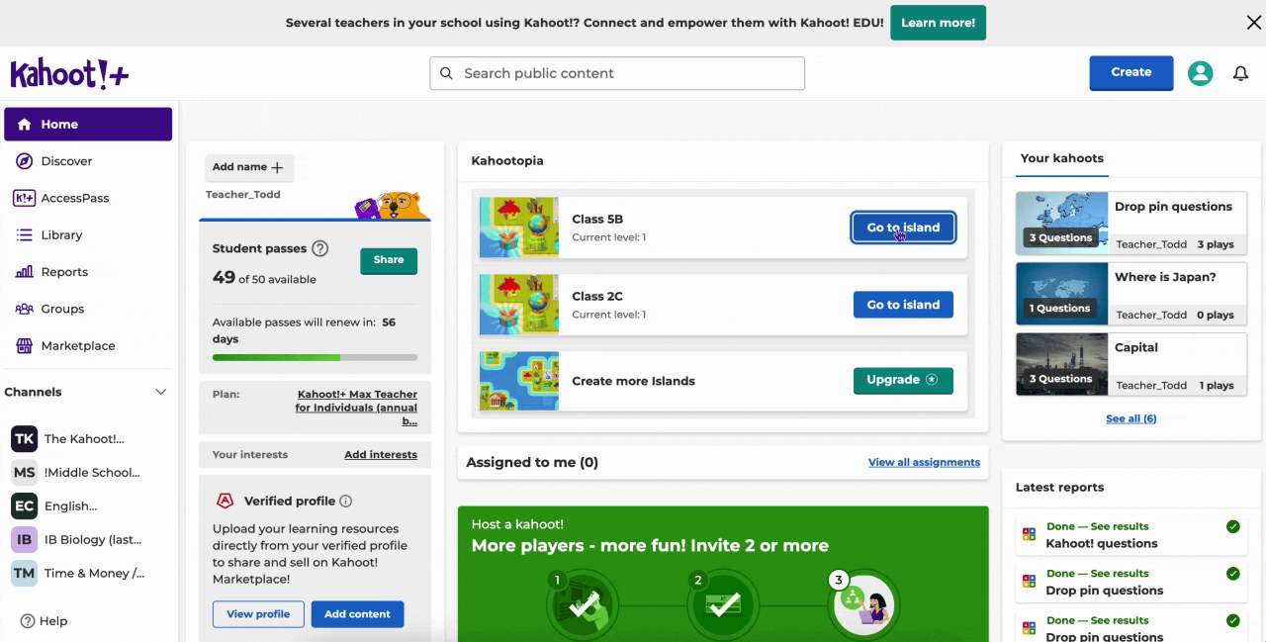The height and width of the screenshot is (642, 1266).
Task: Open AccessPass in the sidebar
Action: 74,198
